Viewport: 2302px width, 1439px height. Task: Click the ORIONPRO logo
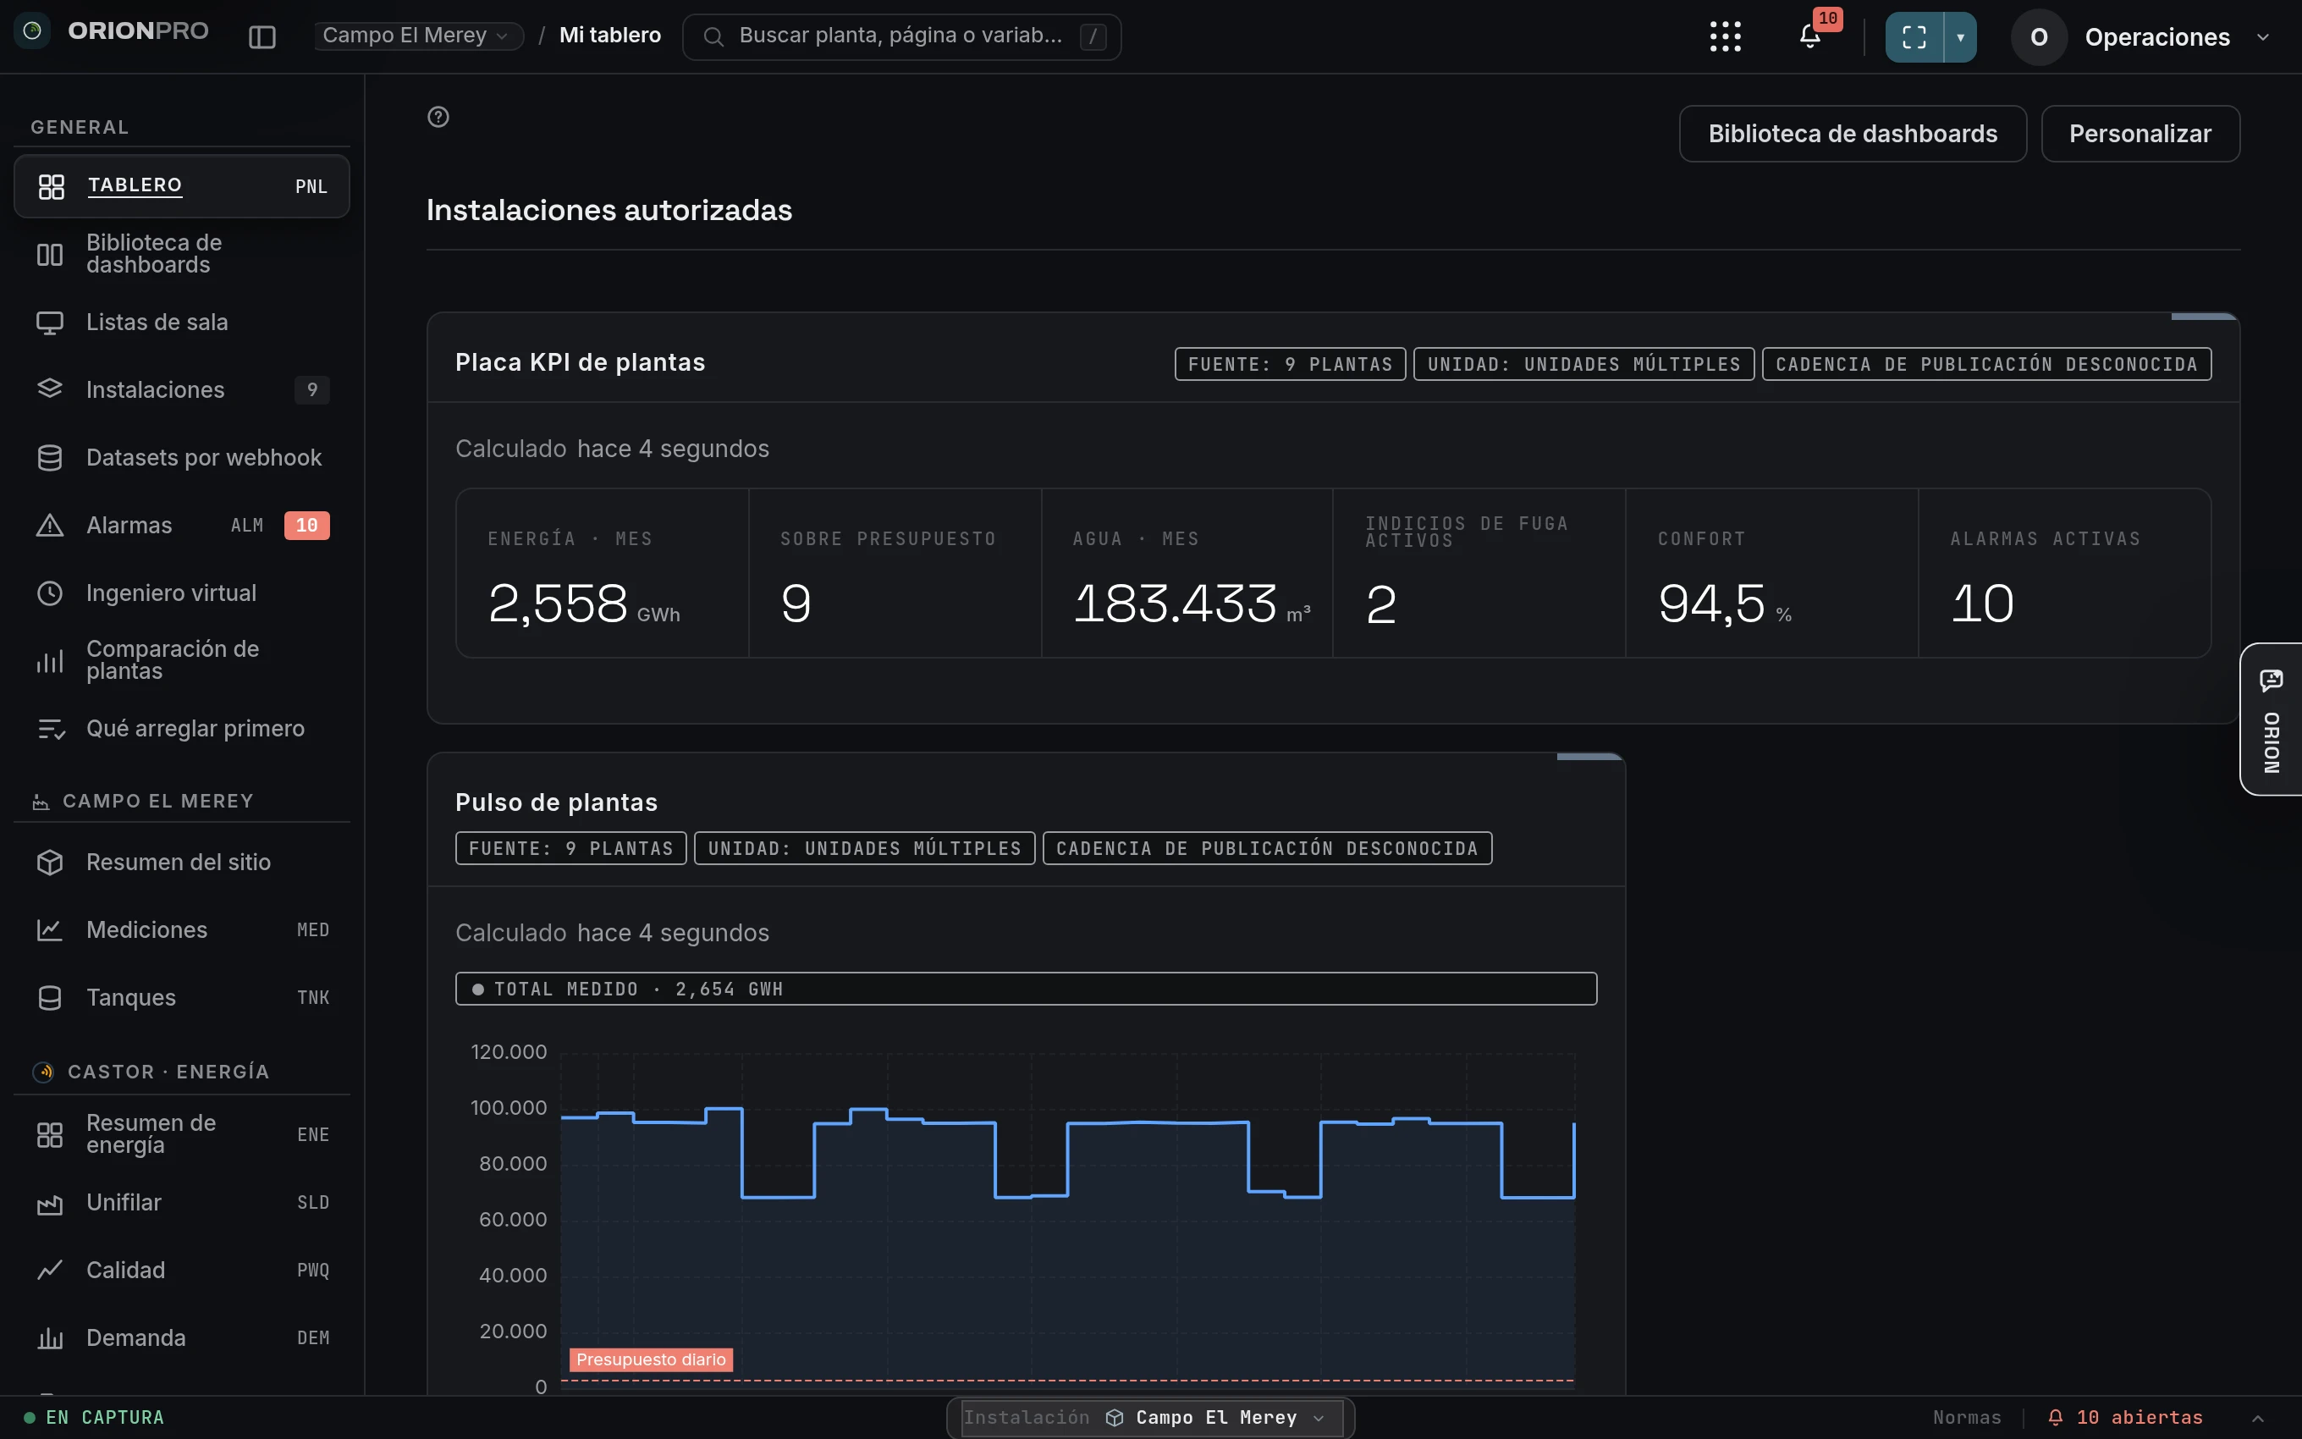pos(112,30)
